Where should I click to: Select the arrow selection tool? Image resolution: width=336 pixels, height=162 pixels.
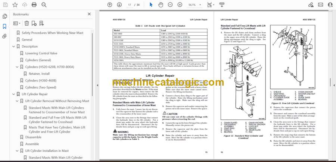click(151, 5)
